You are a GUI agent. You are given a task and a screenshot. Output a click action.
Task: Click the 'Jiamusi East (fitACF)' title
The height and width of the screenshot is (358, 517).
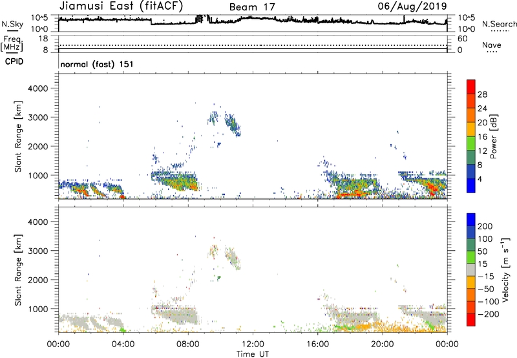[x=121, y=6]
